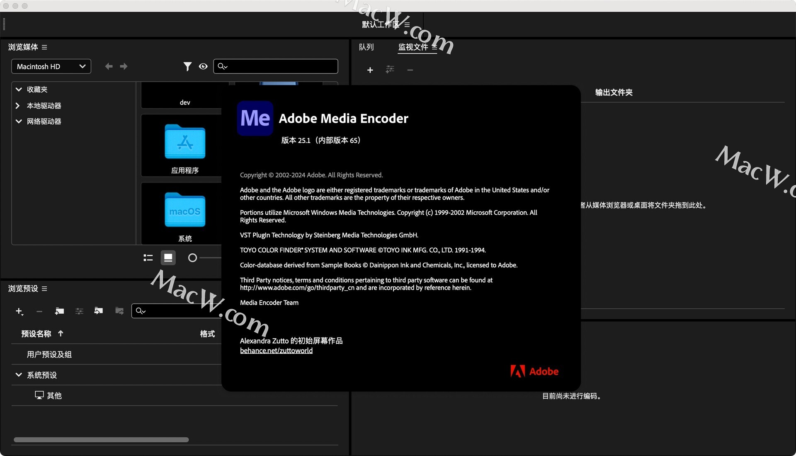Click the 浏览预设 panel title
This screenshot has width=796, height=456.
point(23,289)
